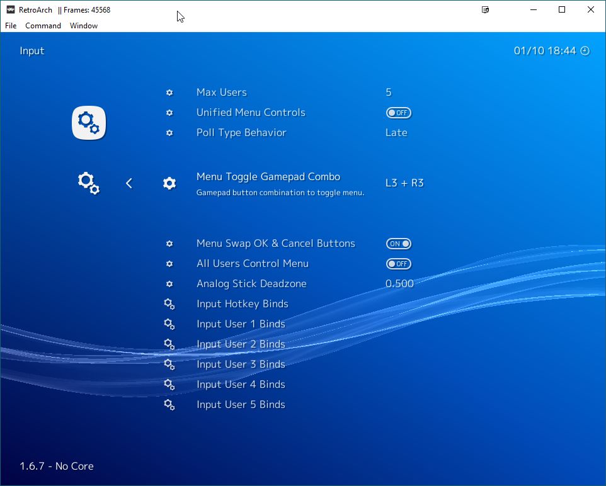Open the Command menu
The height and width of the screenshot is (486, 606).
tap(43, 25)
